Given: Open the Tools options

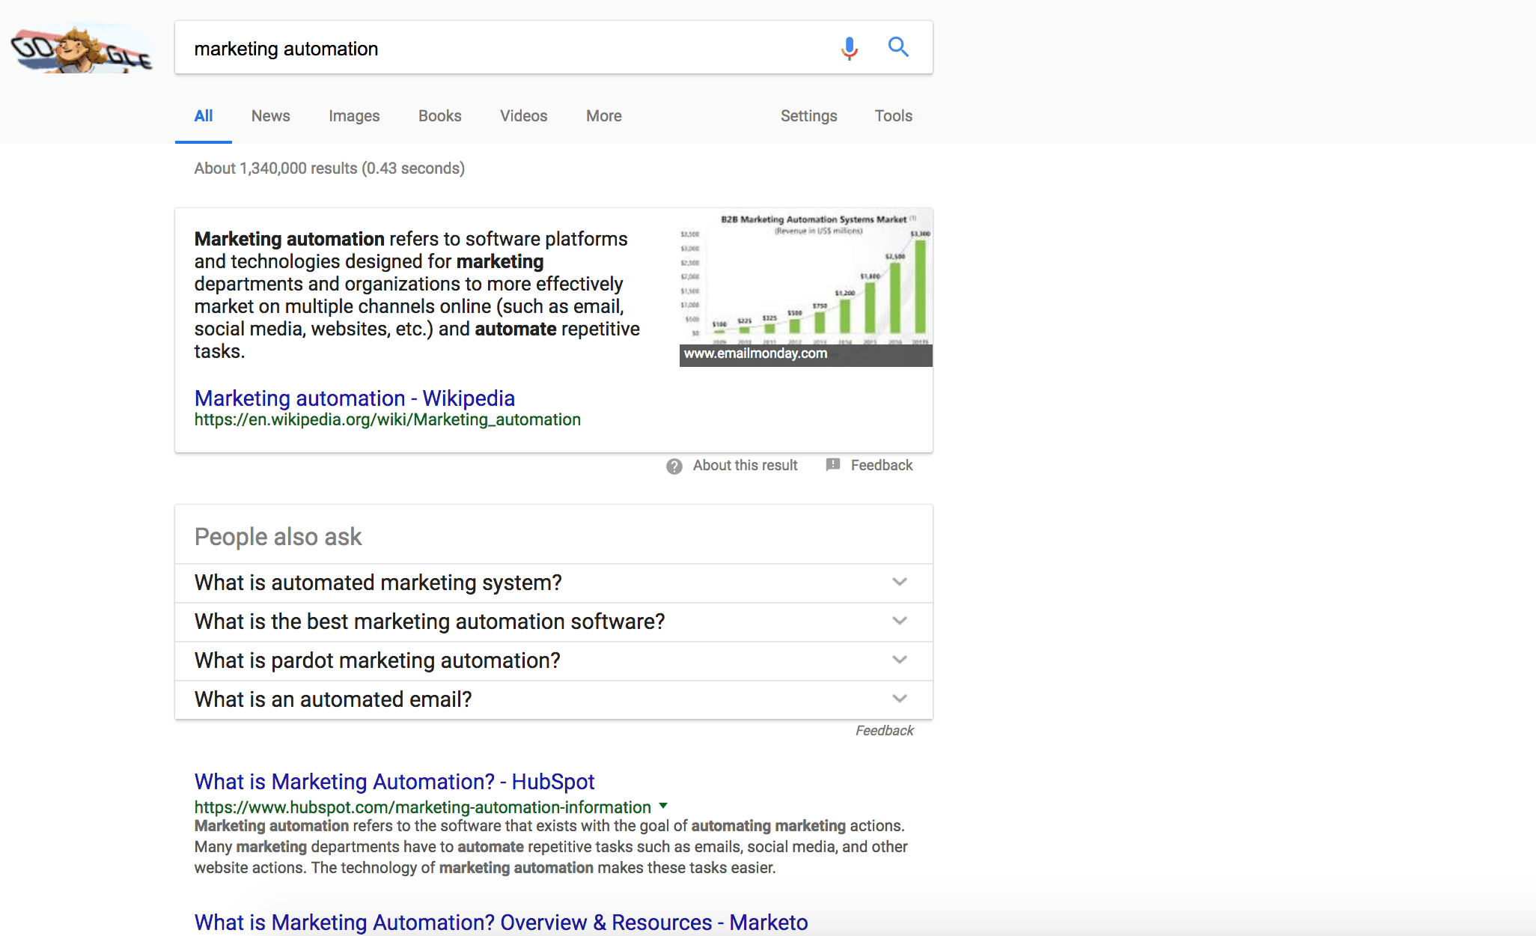Looking at the screenshot, I should pyautogui.click(x=892, y=115).
